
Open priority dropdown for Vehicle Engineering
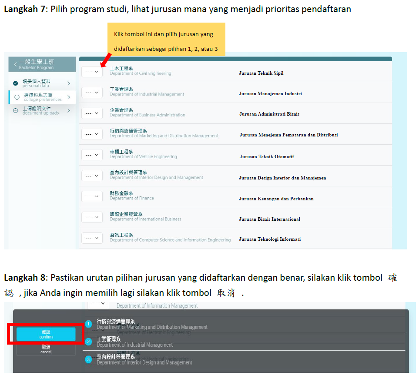pyautogui.click(x=92, y=155)
